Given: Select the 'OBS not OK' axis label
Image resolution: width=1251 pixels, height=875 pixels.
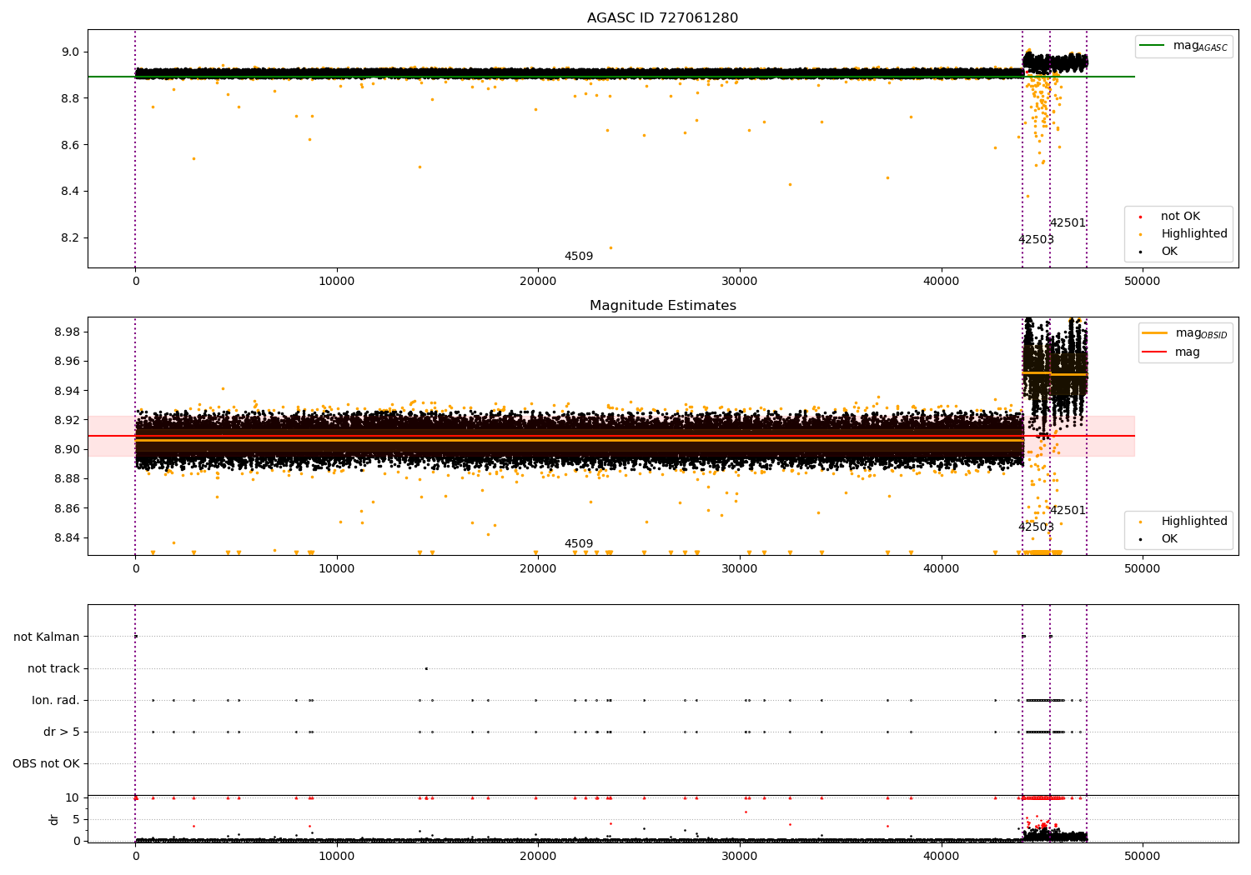Looking at the screenshot, I should click(46, 763).
